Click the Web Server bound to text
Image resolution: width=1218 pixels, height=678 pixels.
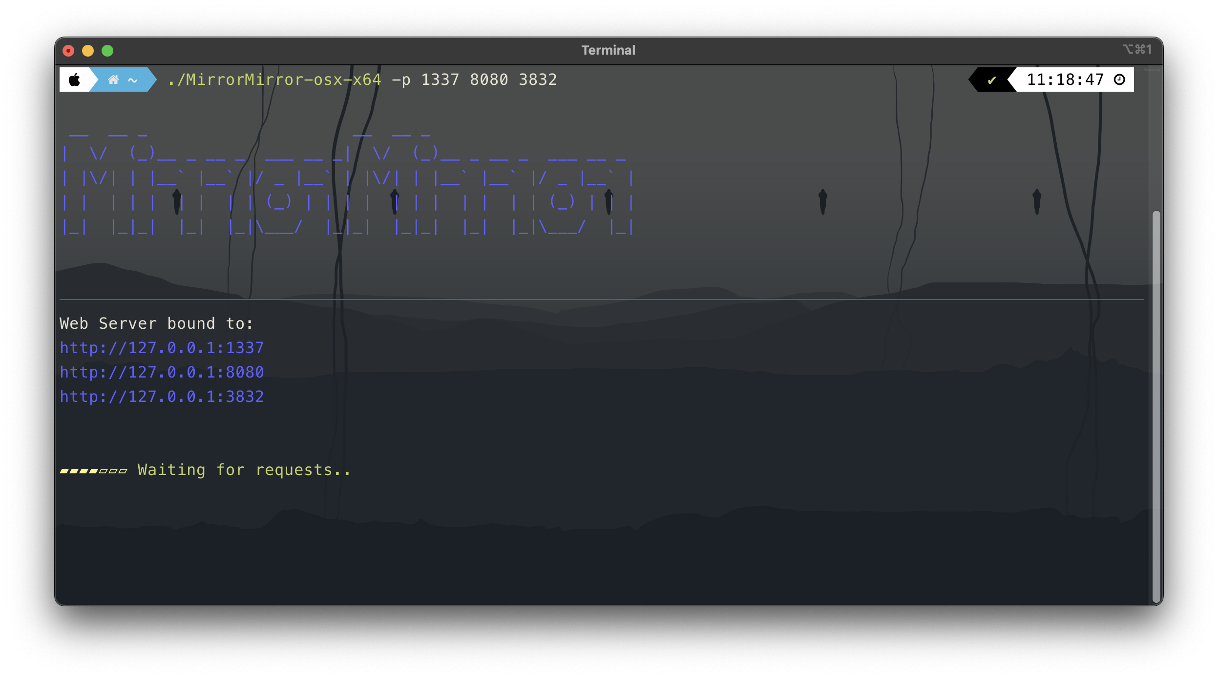pyautogui.click(x=156, y=323)
